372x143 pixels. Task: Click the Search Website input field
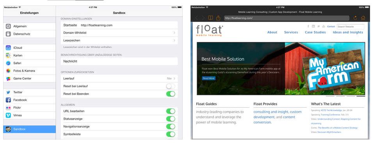(351, 27)
